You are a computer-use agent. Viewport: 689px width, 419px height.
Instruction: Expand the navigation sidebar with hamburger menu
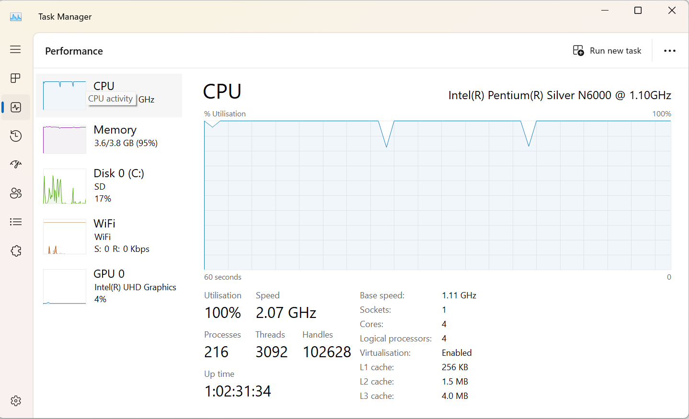[x=15, y=49]
